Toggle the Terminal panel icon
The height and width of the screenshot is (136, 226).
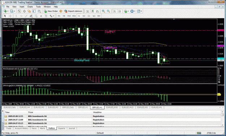(x=34, y=11)
